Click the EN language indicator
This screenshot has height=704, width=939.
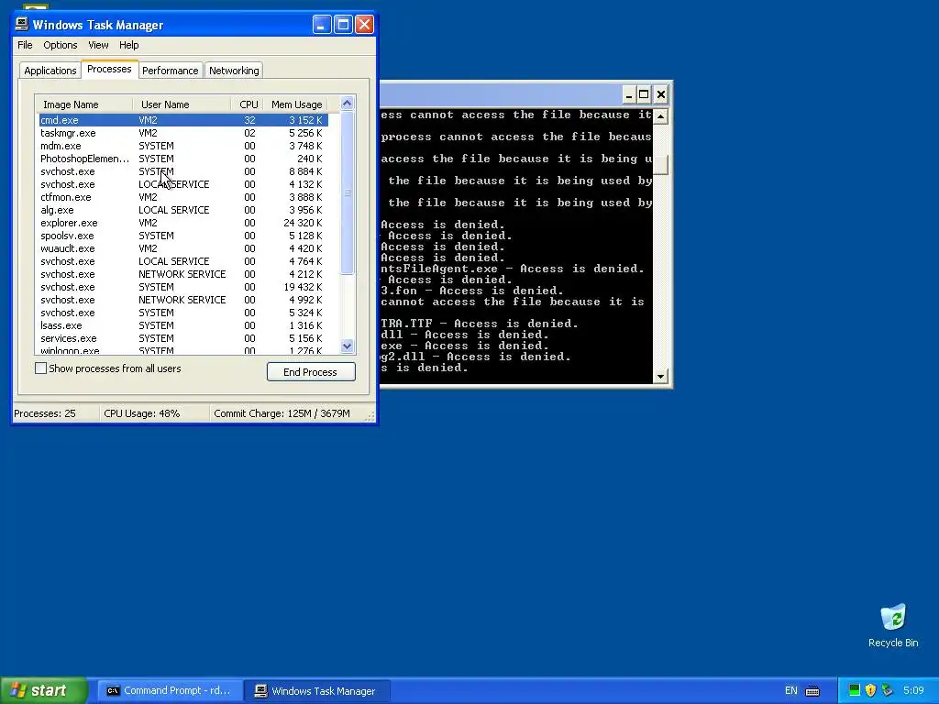tap(790, 690)
